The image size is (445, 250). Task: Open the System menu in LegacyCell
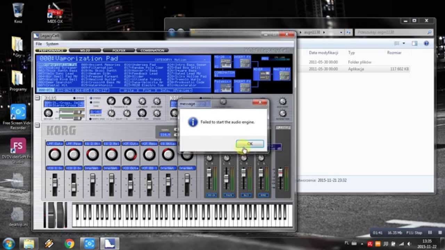coord(52,44)
